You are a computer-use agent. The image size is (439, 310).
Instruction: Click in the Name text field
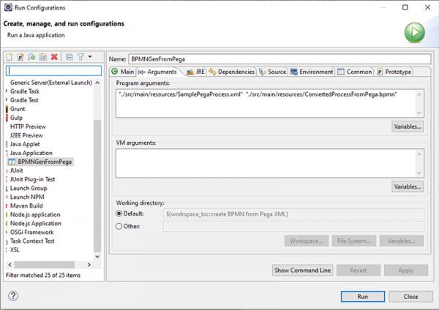[278, 58]
